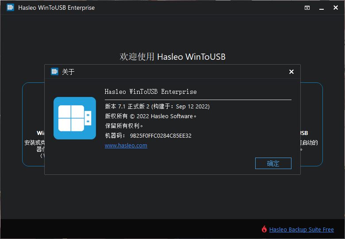Click the version text 版本 7.1 正式版 2
The height and width of the screenshot is (239, 345).
[127, 107]
